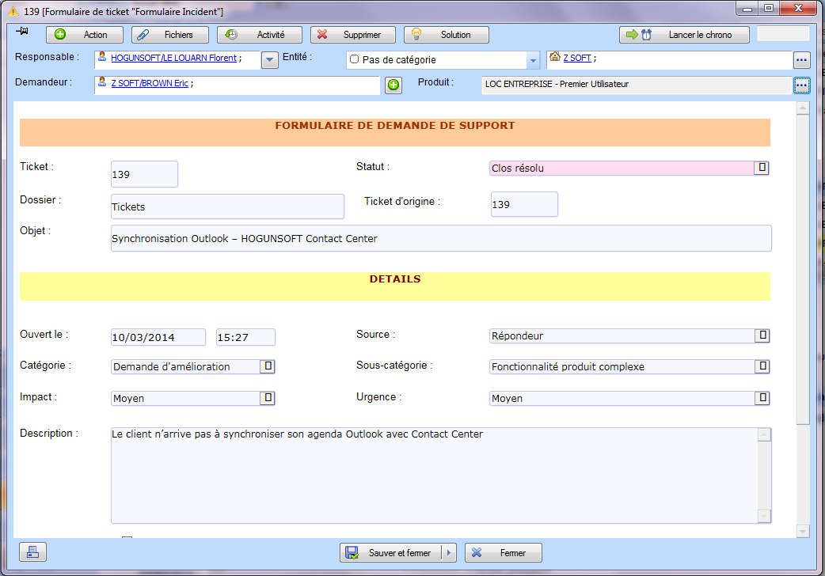Show the Activité history
825x576 pixels.
point(260,35)
